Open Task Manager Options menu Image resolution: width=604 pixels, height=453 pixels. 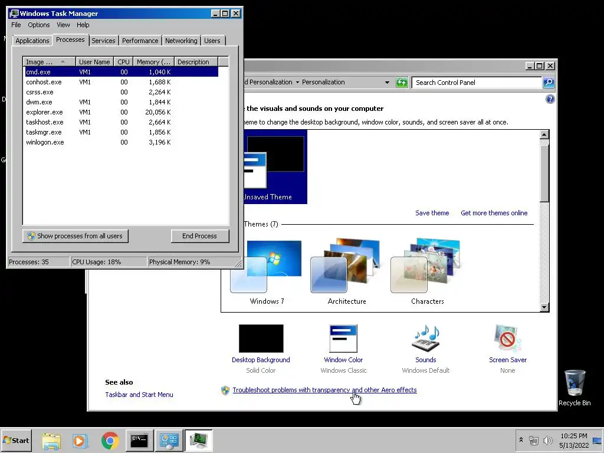[38, 25]
